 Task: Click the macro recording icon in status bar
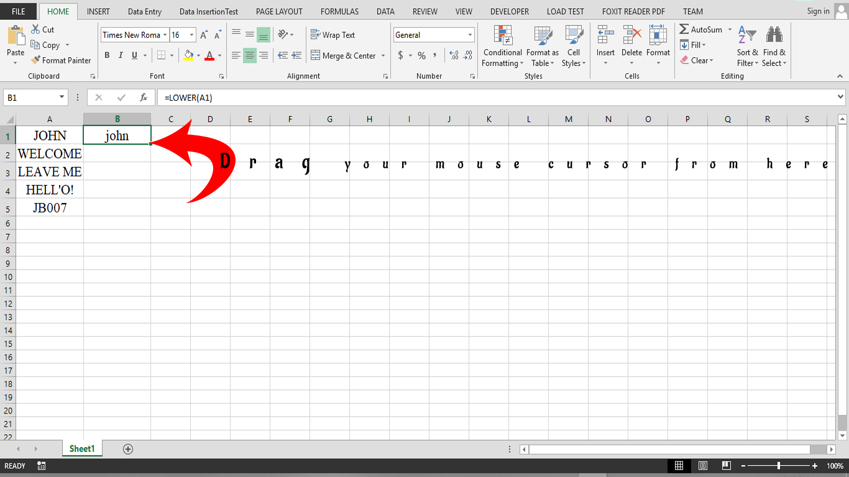point(42,466)
